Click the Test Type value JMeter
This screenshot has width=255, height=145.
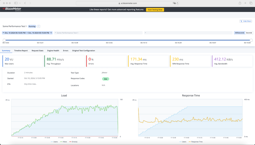[x=105, y=72]
